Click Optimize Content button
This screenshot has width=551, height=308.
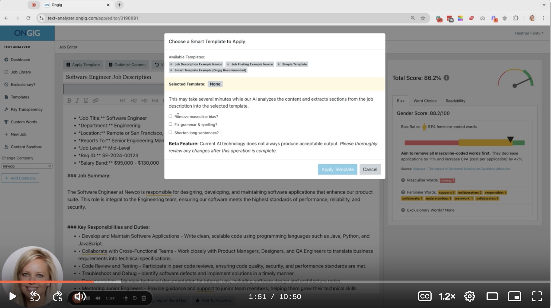tap(127, 65)
